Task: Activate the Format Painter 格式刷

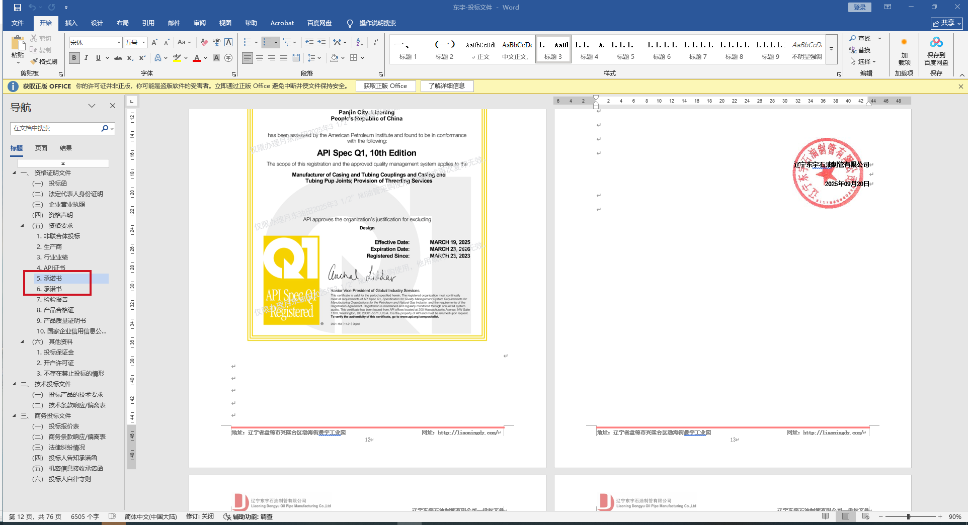Action: click(44, 61)
